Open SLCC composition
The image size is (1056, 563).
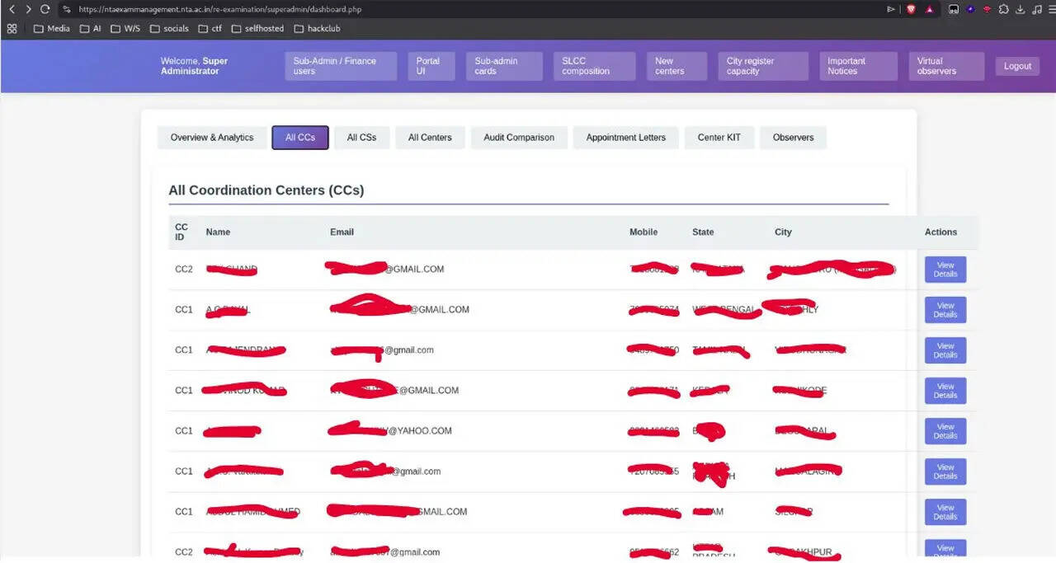tap(594, 66)
